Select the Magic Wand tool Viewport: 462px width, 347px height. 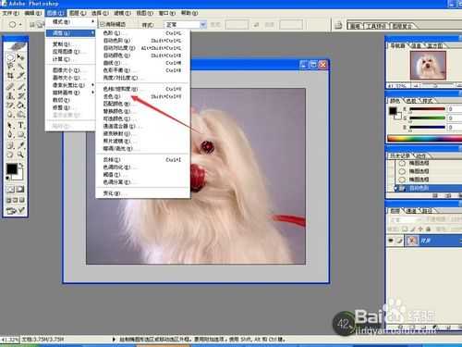[x=20, y=66]
